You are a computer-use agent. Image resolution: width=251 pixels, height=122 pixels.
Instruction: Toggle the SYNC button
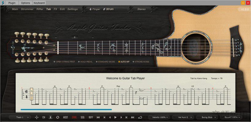point(74,117)
